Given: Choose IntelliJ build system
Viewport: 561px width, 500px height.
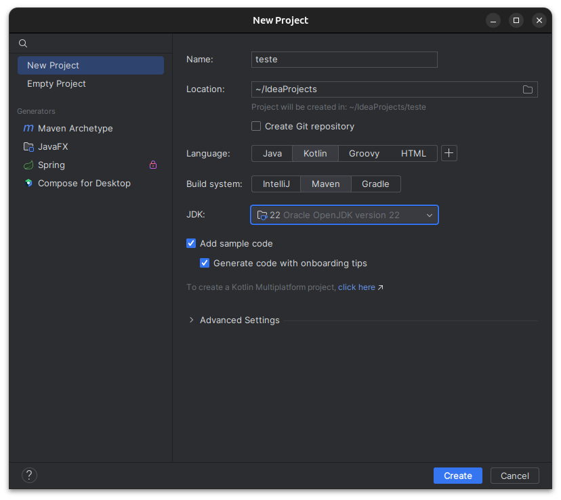Looking at the screenshot, I should [x=276, y=184].
